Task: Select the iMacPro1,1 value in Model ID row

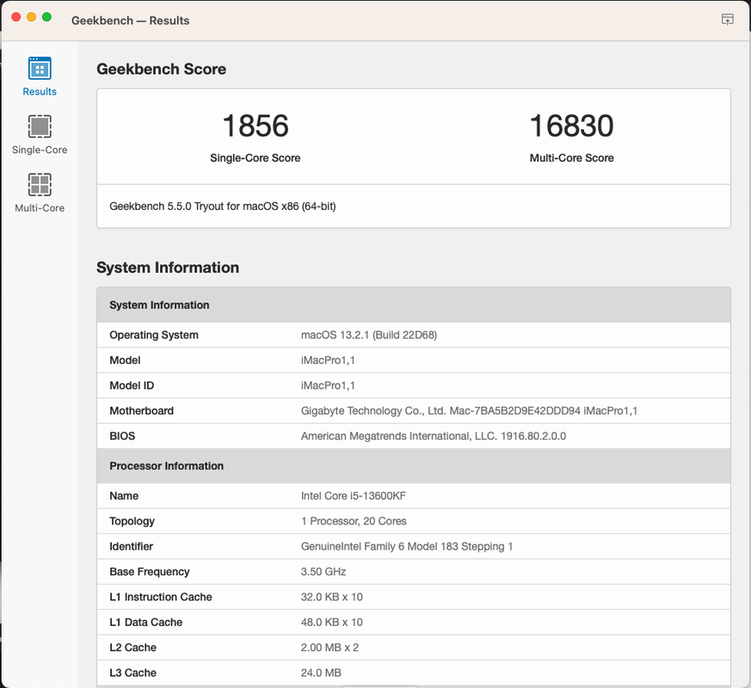Action: click(328, 386)
